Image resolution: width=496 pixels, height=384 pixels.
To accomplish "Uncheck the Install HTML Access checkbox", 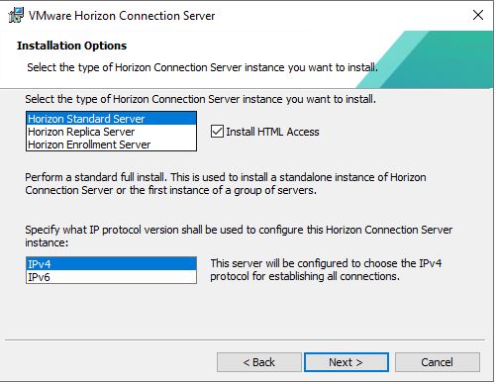I will (x=217, y=132).
